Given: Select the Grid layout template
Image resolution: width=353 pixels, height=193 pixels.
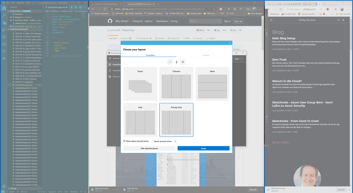Looking at the screenshot, I should point(140,120).
